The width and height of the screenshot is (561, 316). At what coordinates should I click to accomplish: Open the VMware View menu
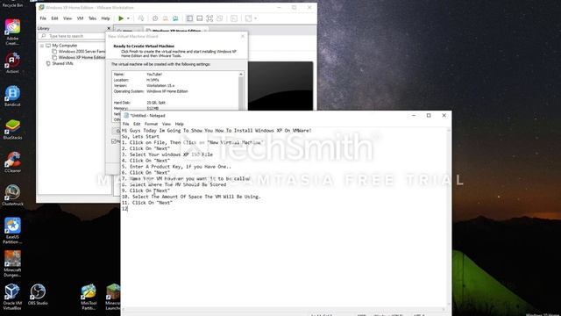pos(67,18)
